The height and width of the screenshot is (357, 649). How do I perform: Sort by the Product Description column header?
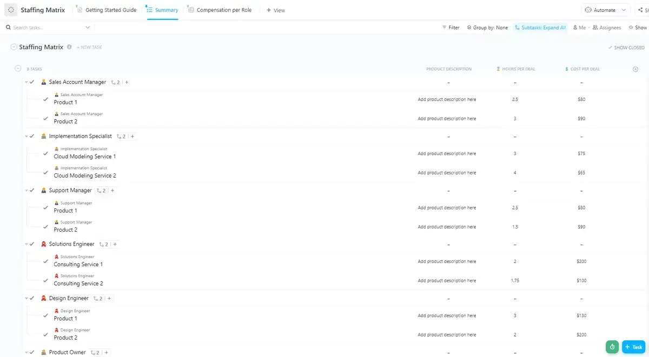pyautogui.click(x=449, y=69)
